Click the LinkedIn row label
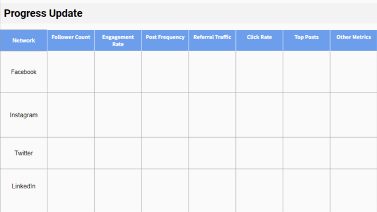 (x=24, y=186)
